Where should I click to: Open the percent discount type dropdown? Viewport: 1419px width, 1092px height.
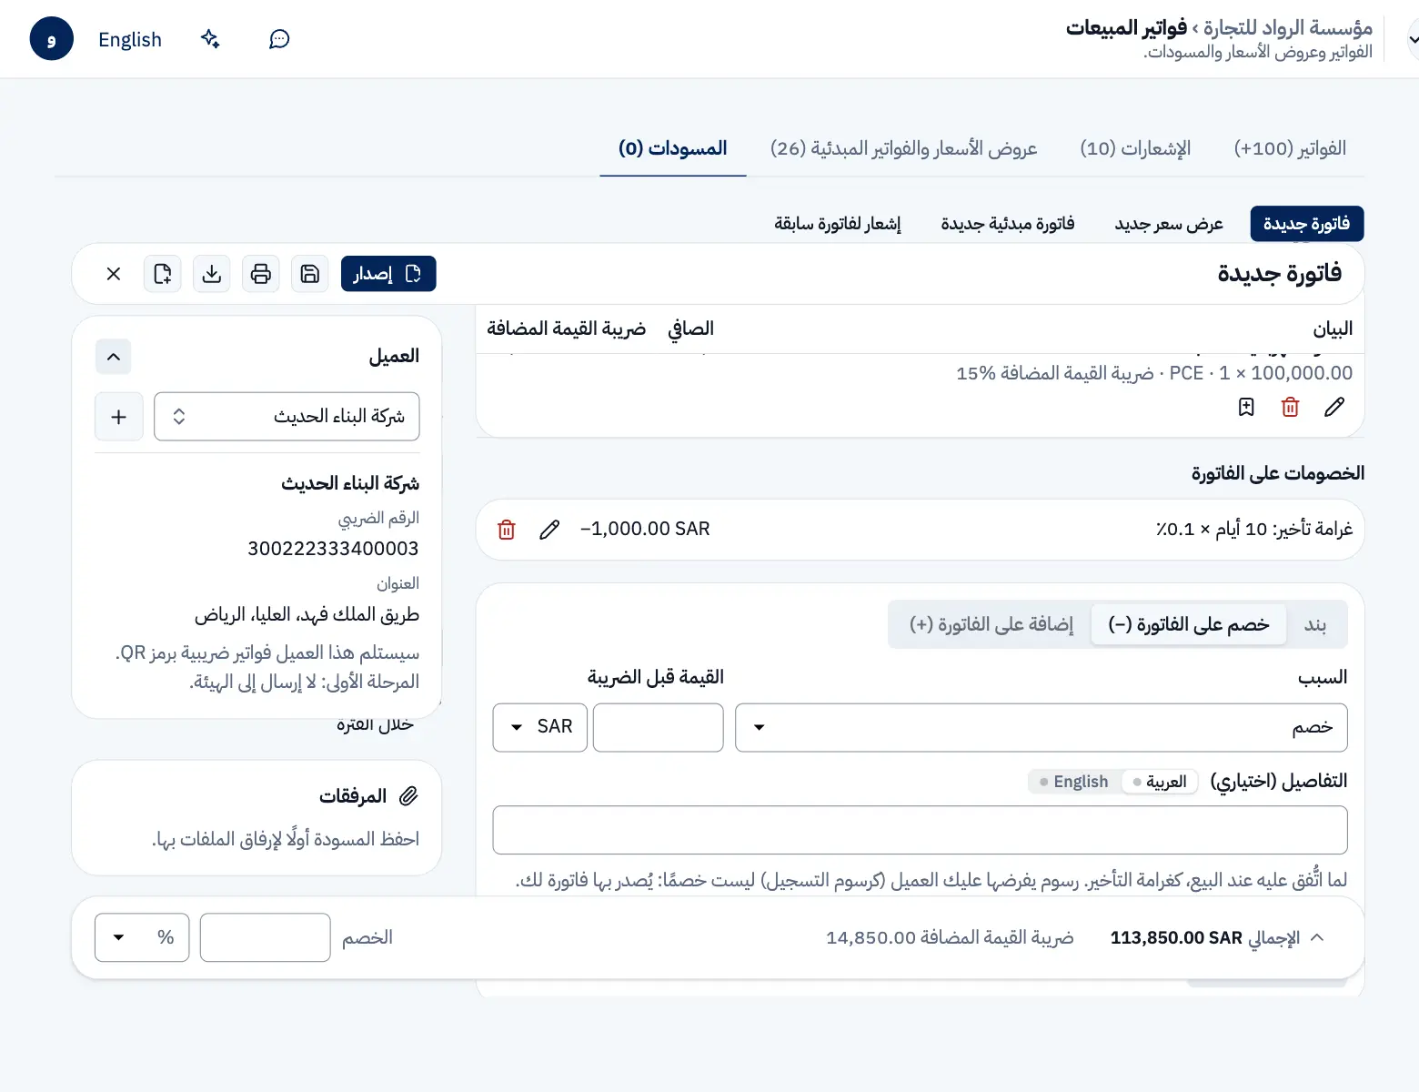coord(142,937)
